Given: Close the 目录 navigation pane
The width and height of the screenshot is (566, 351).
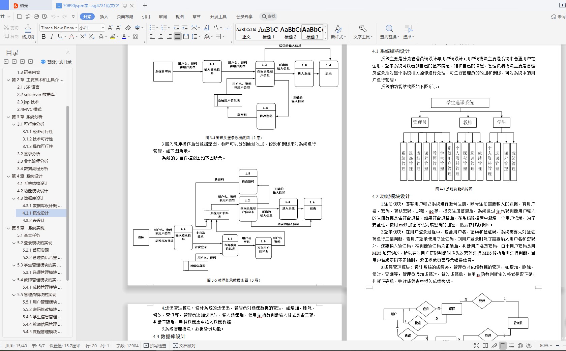Looking at the screenshot, I should pos(68,52).
